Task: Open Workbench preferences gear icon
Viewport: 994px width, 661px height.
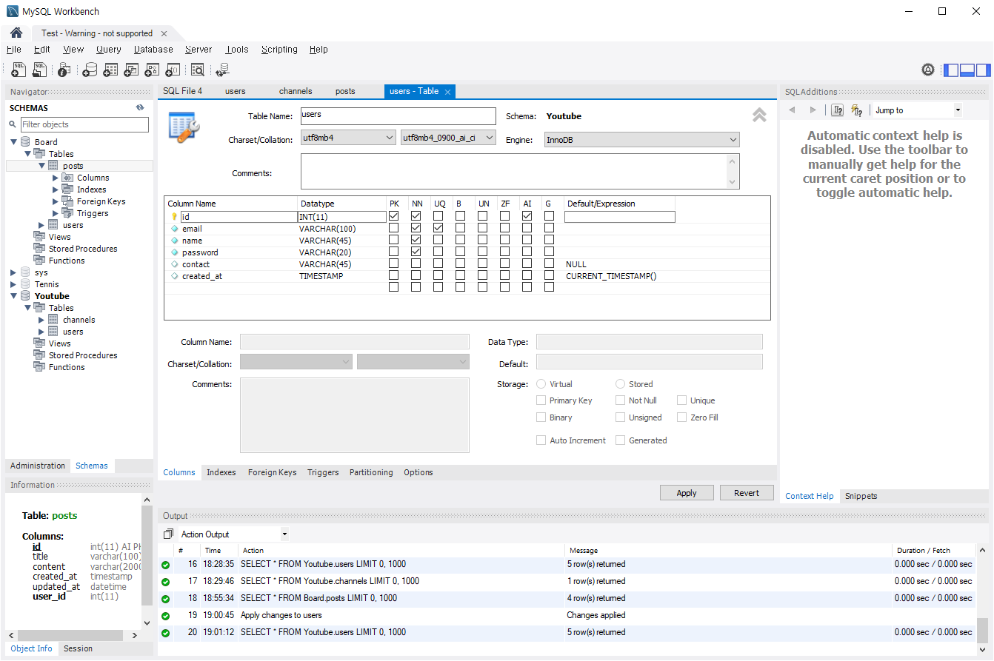Action: (x=928, y=70)
